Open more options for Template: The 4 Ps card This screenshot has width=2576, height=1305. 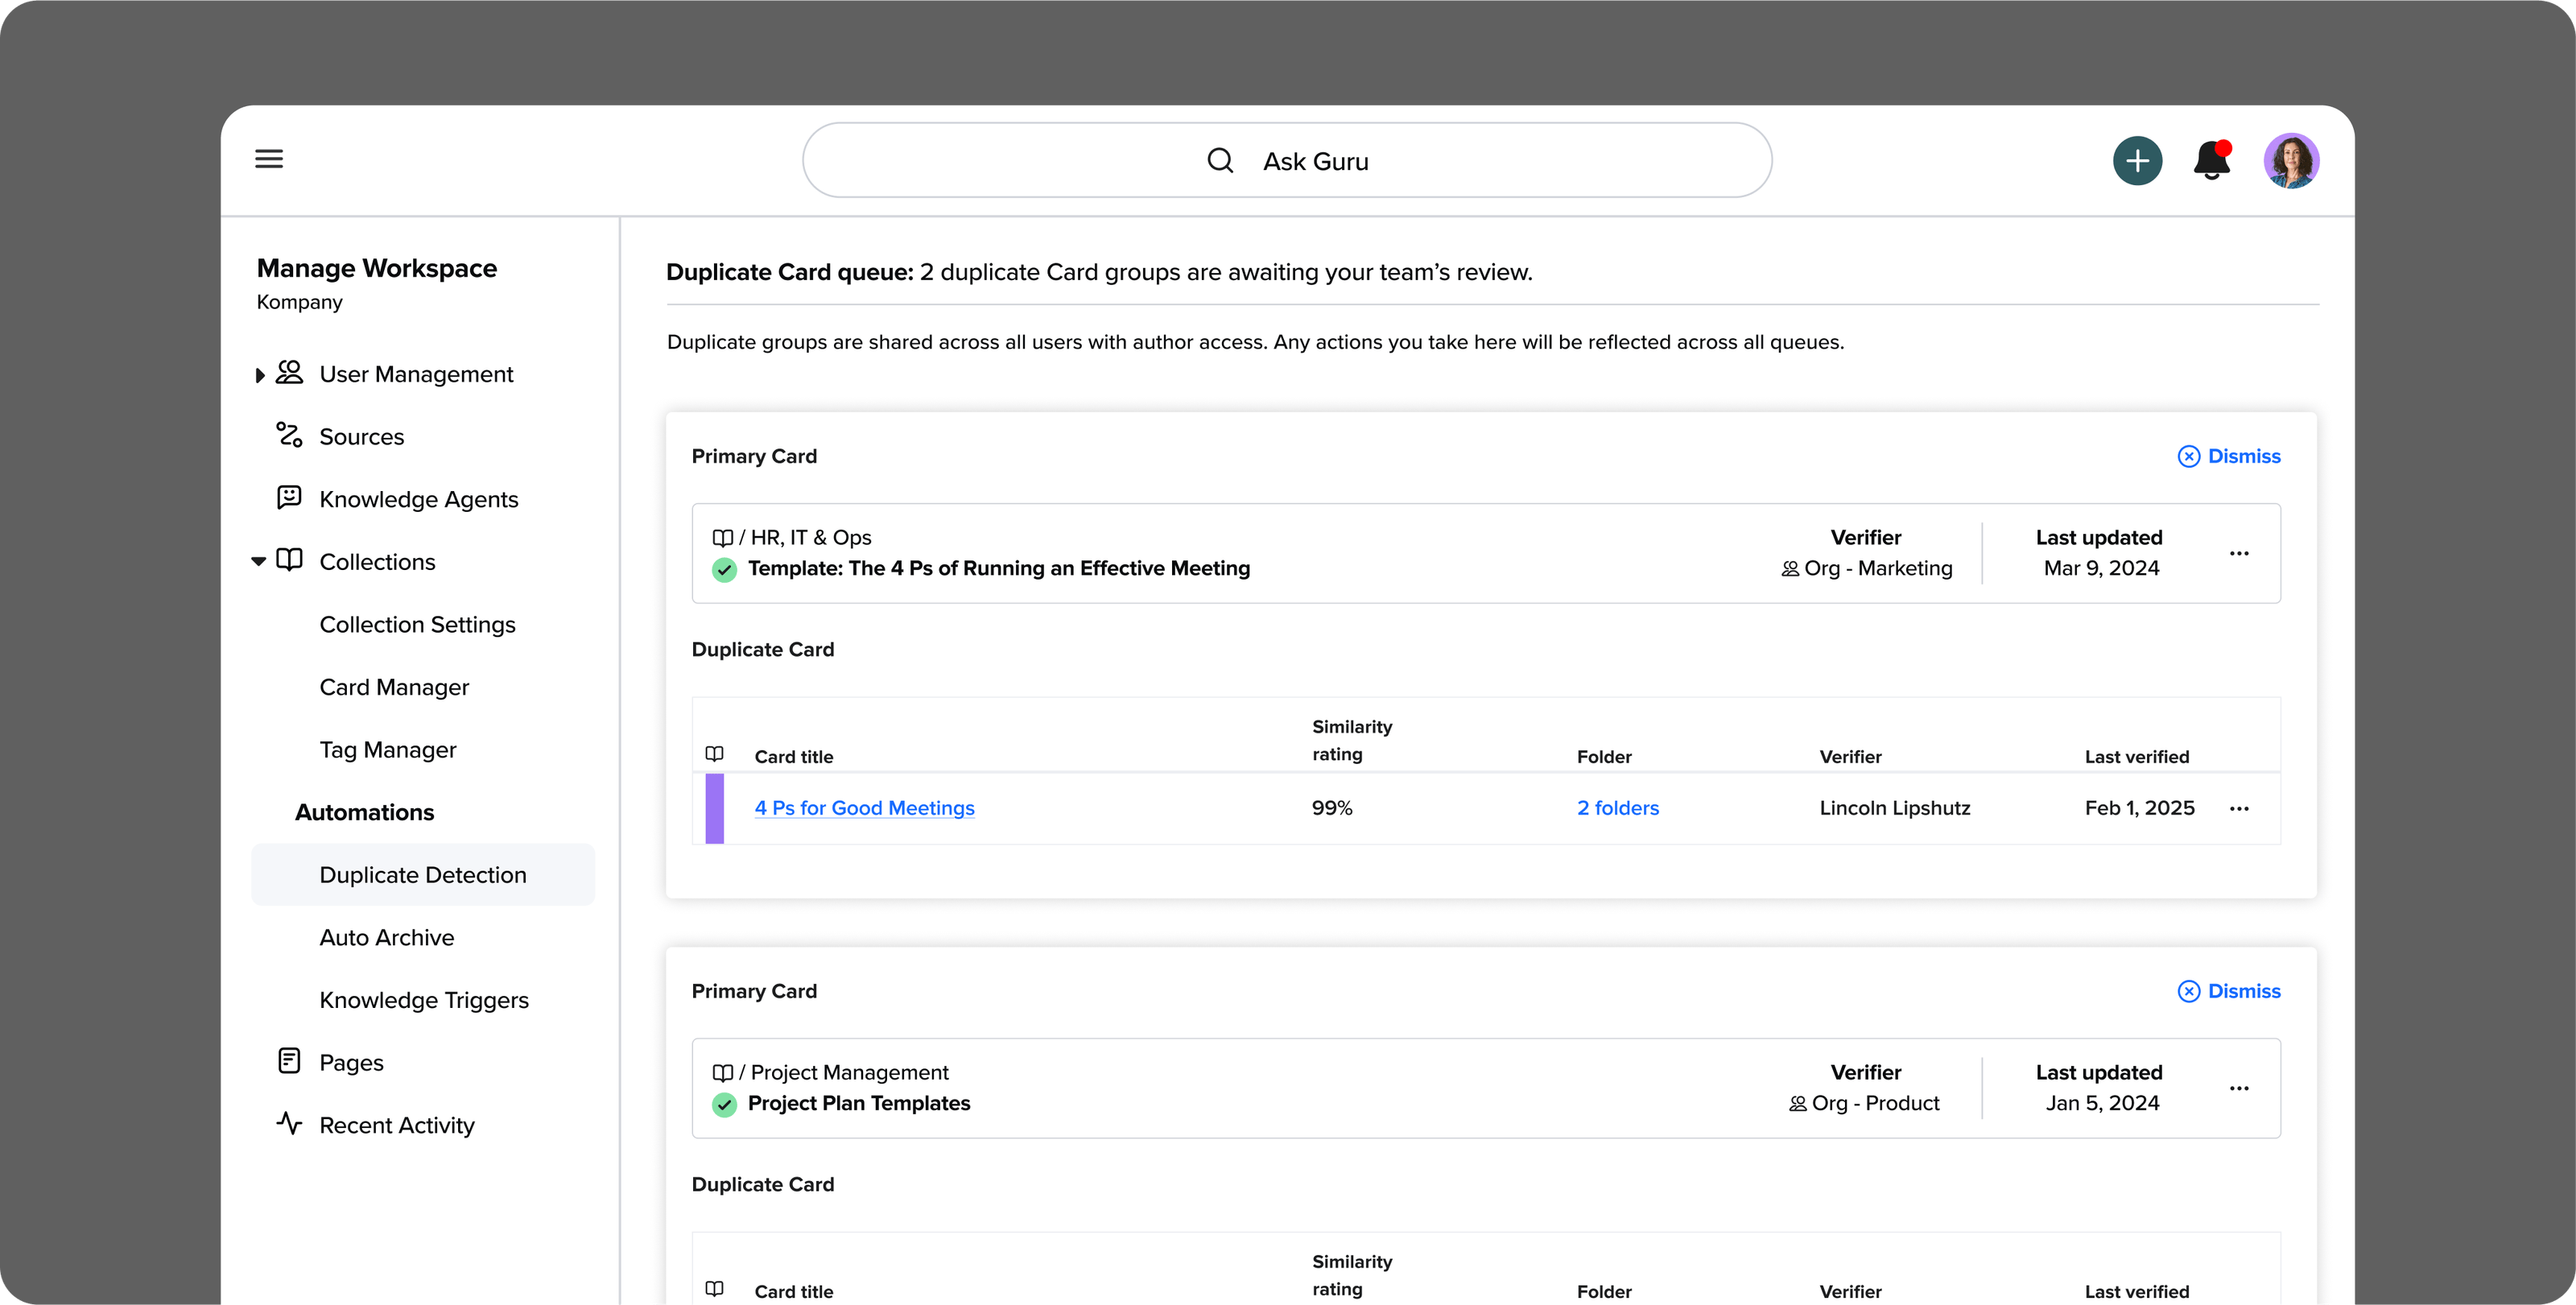tap(2239, 553)
